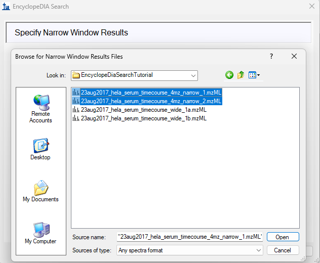Go up one folder level icon
Image resolution: width=320 pixels, height=263 pixels.
point(241,75)
